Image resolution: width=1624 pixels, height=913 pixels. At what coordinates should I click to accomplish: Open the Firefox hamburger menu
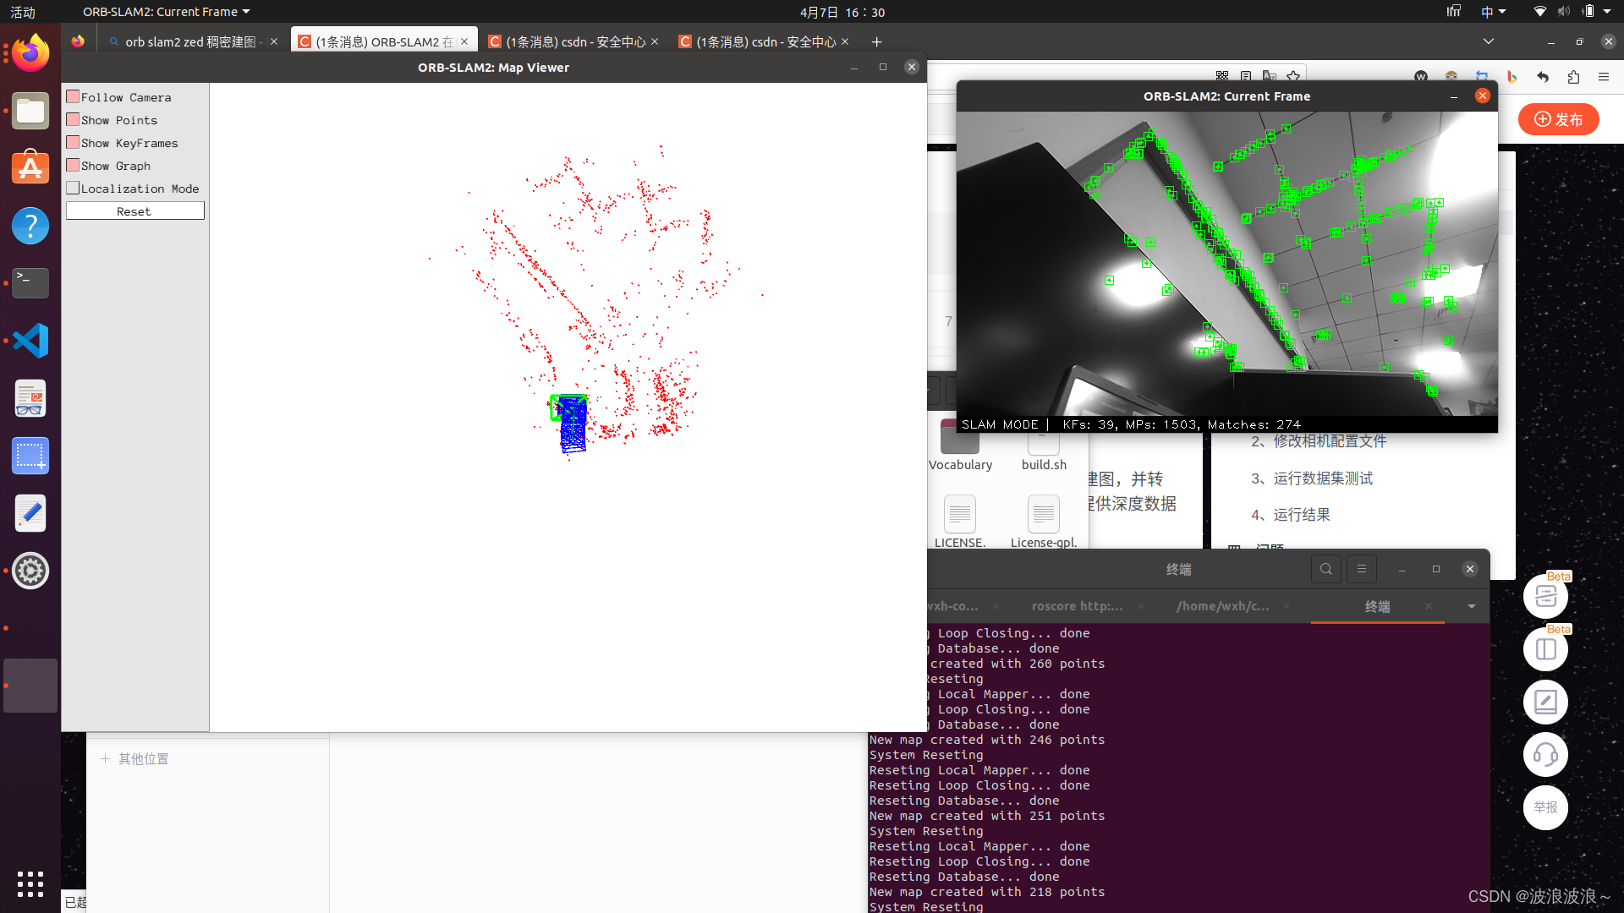pos(1604,77)
